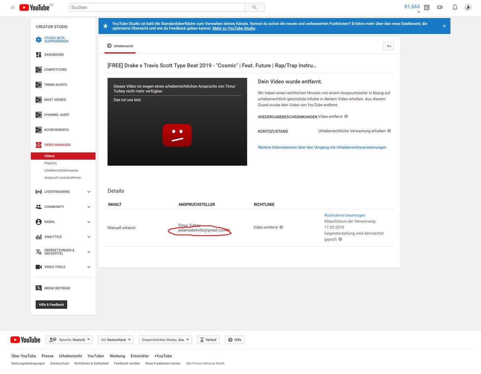Click into the Suchen search field

click(x=157, y=7)
